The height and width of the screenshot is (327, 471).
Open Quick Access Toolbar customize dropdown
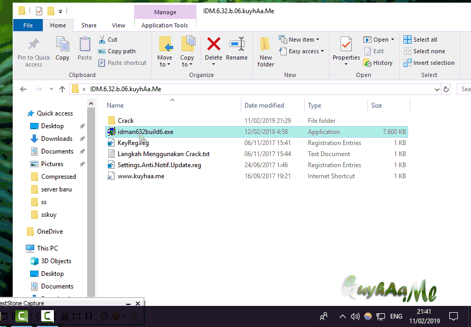pos(60,12)
